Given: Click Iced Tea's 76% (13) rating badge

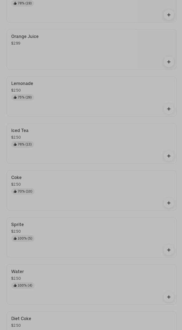Looking at the screenshot, I should pos(23,144).
